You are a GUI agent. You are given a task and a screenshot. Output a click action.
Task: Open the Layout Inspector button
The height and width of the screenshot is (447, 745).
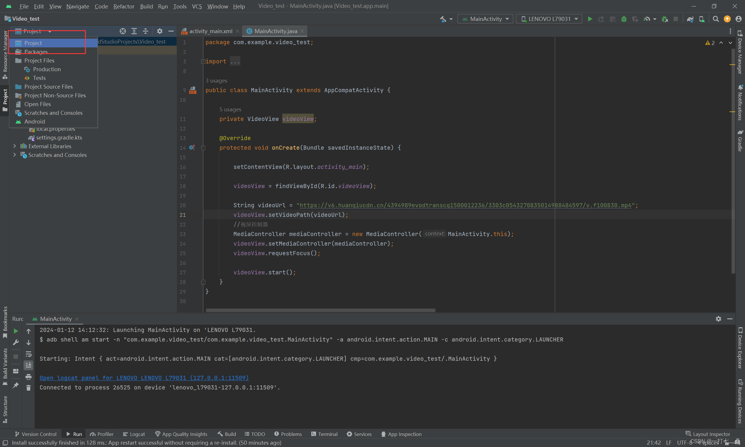pyautogui.click(x=707, y=434)
